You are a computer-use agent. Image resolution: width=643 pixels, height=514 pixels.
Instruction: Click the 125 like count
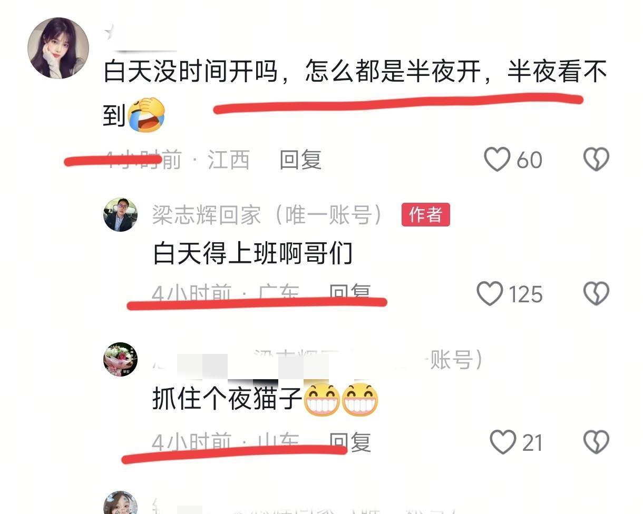pos(525,294)
